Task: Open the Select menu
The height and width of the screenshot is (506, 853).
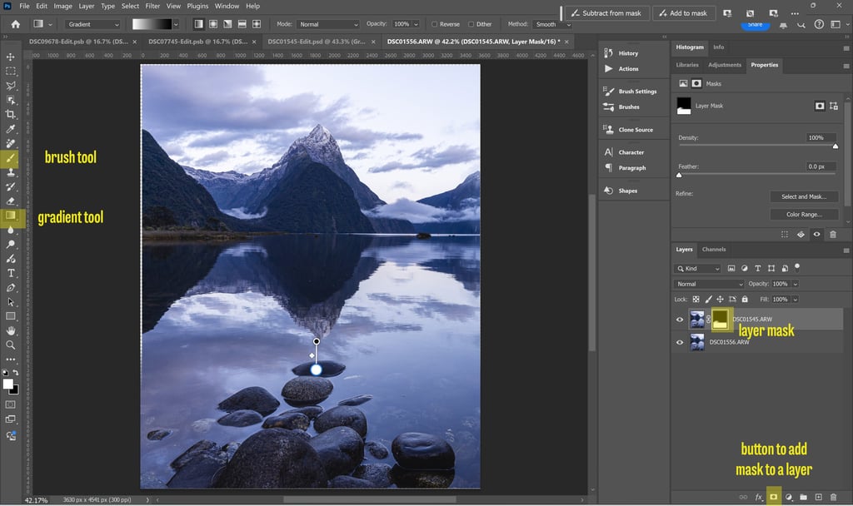Action: point(130,6)
